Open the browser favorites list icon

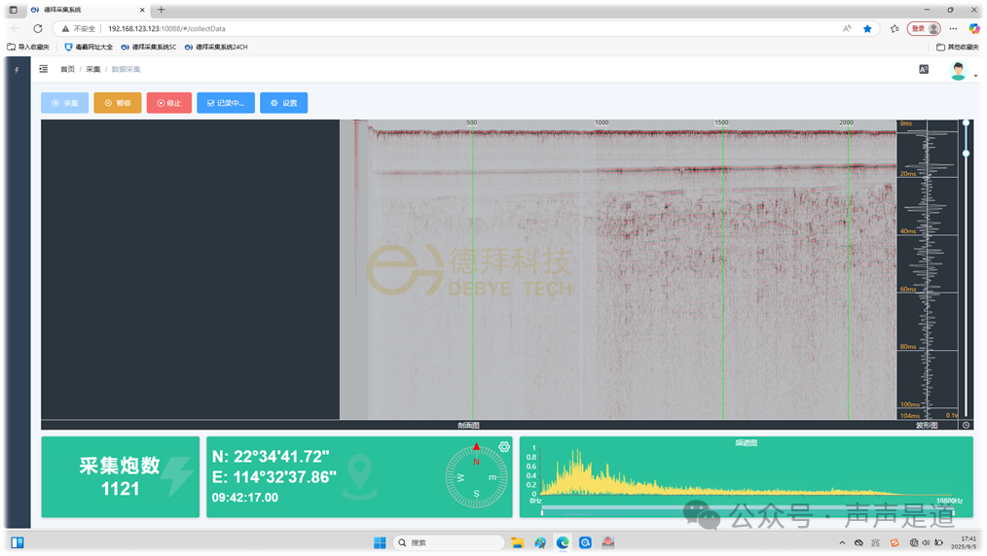pyautogui.click(x=895, y=29)
